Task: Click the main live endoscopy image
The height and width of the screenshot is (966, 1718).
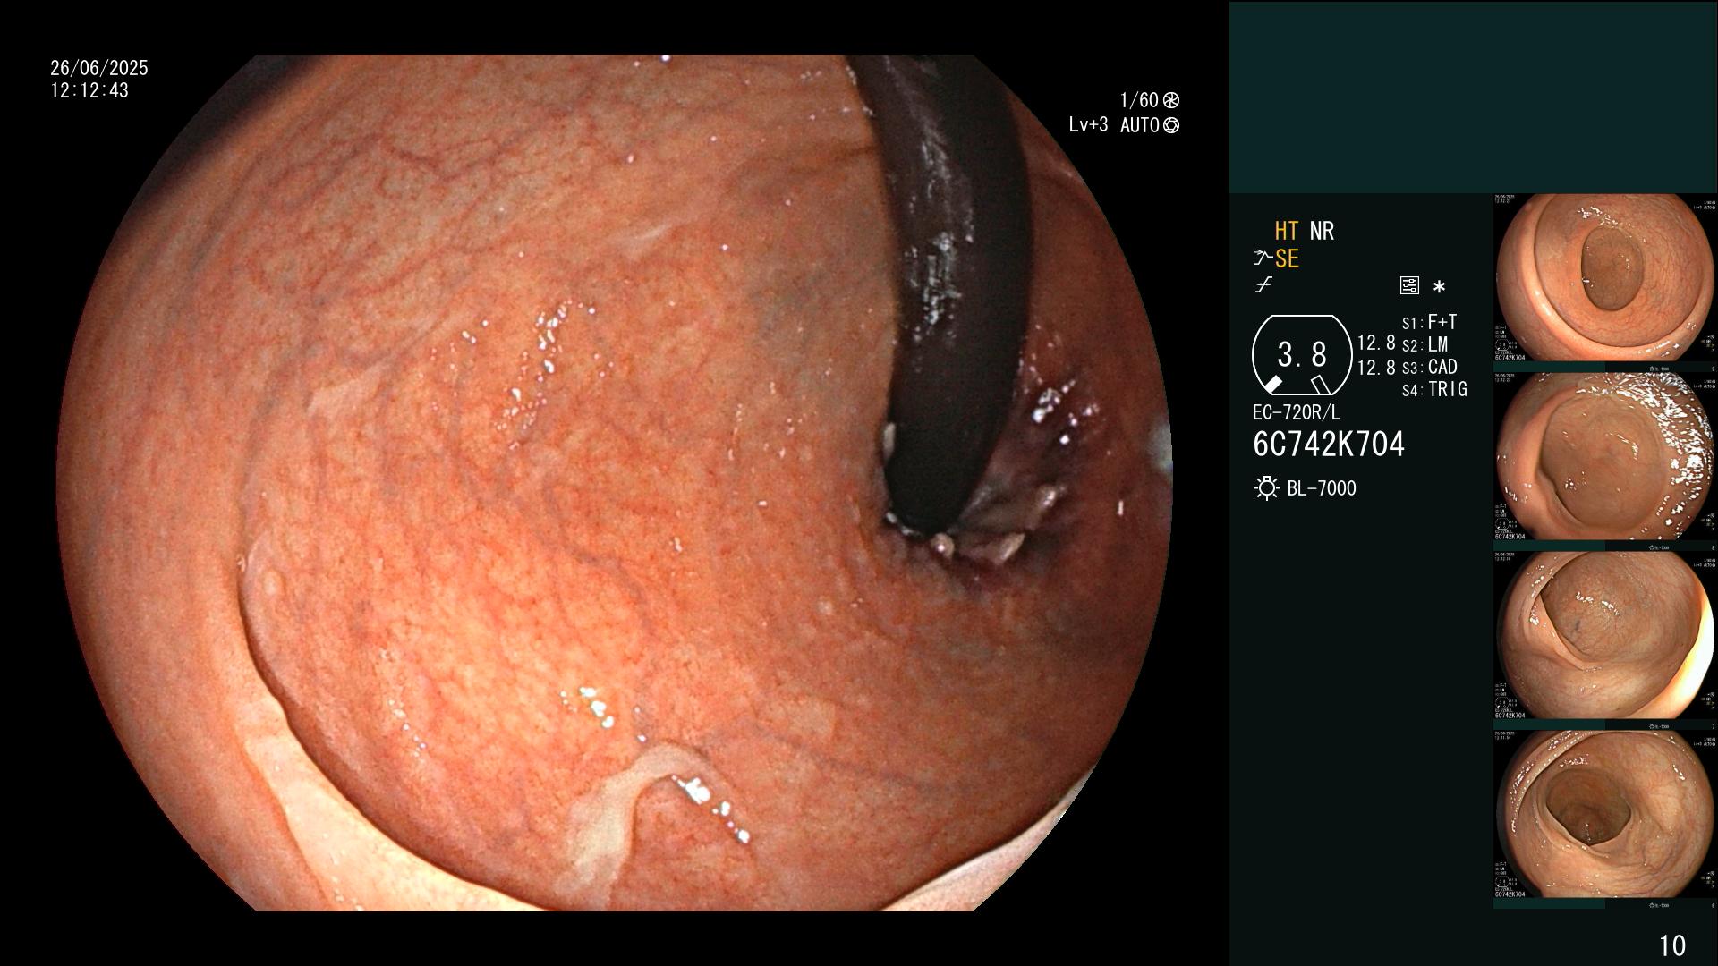Action: [x=614, y=483]
